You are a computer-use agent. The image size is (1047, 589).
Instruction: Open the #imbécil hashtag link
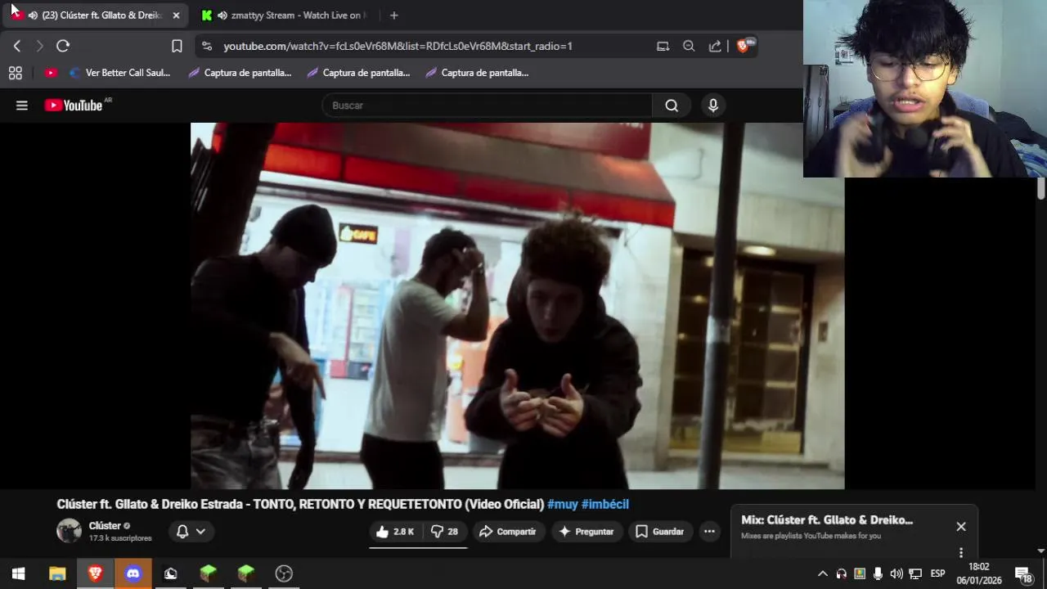pyautogui.click(x=604, y=505)
